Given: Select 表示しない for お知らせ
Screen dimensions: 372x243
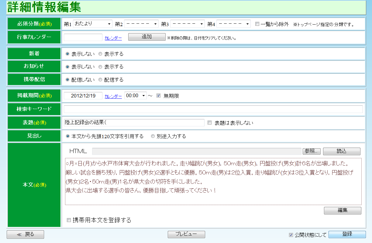Looking at the screenshot, I should click(67, 67).
